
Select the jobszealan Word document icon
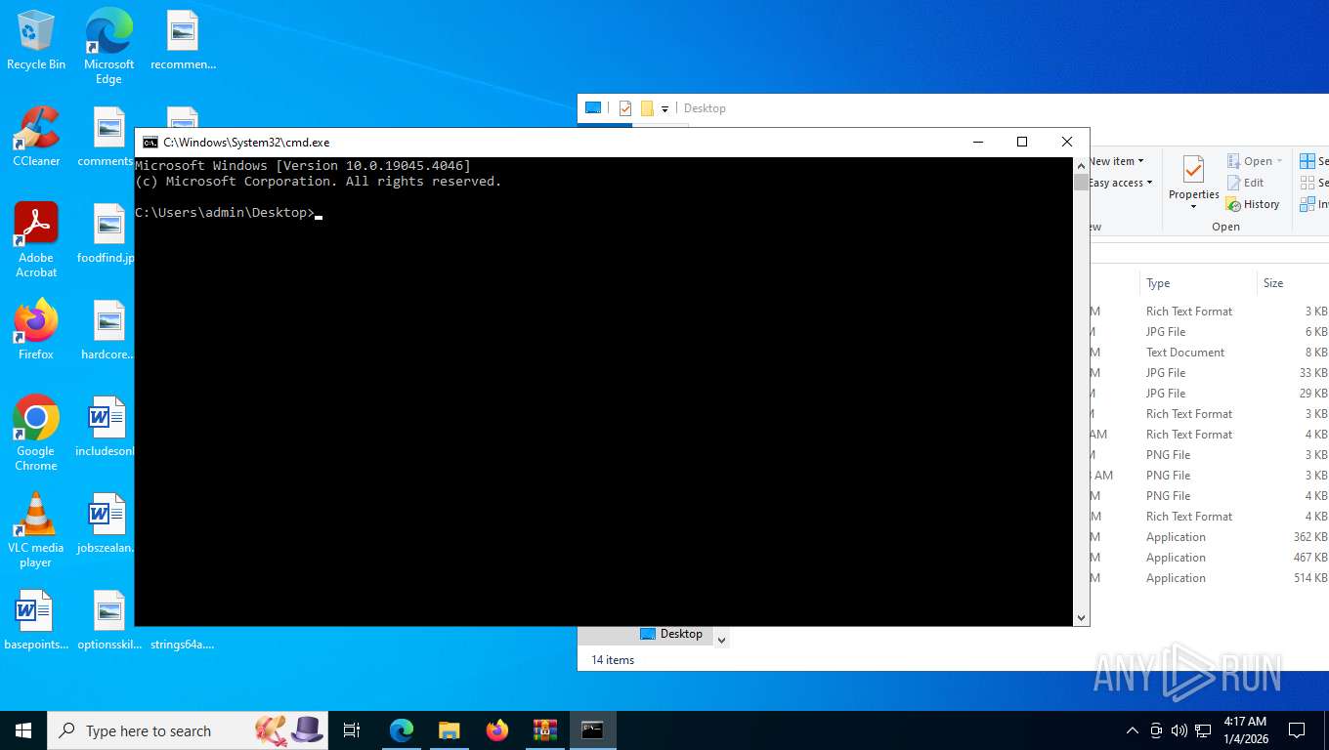pos(106,523)
